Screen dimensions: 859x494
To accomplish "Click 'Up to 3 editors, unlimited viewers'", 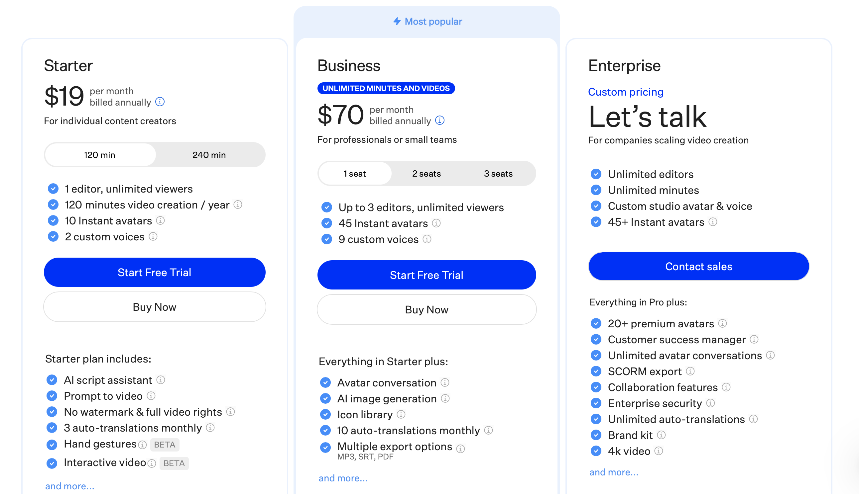I will pos(421,207).
